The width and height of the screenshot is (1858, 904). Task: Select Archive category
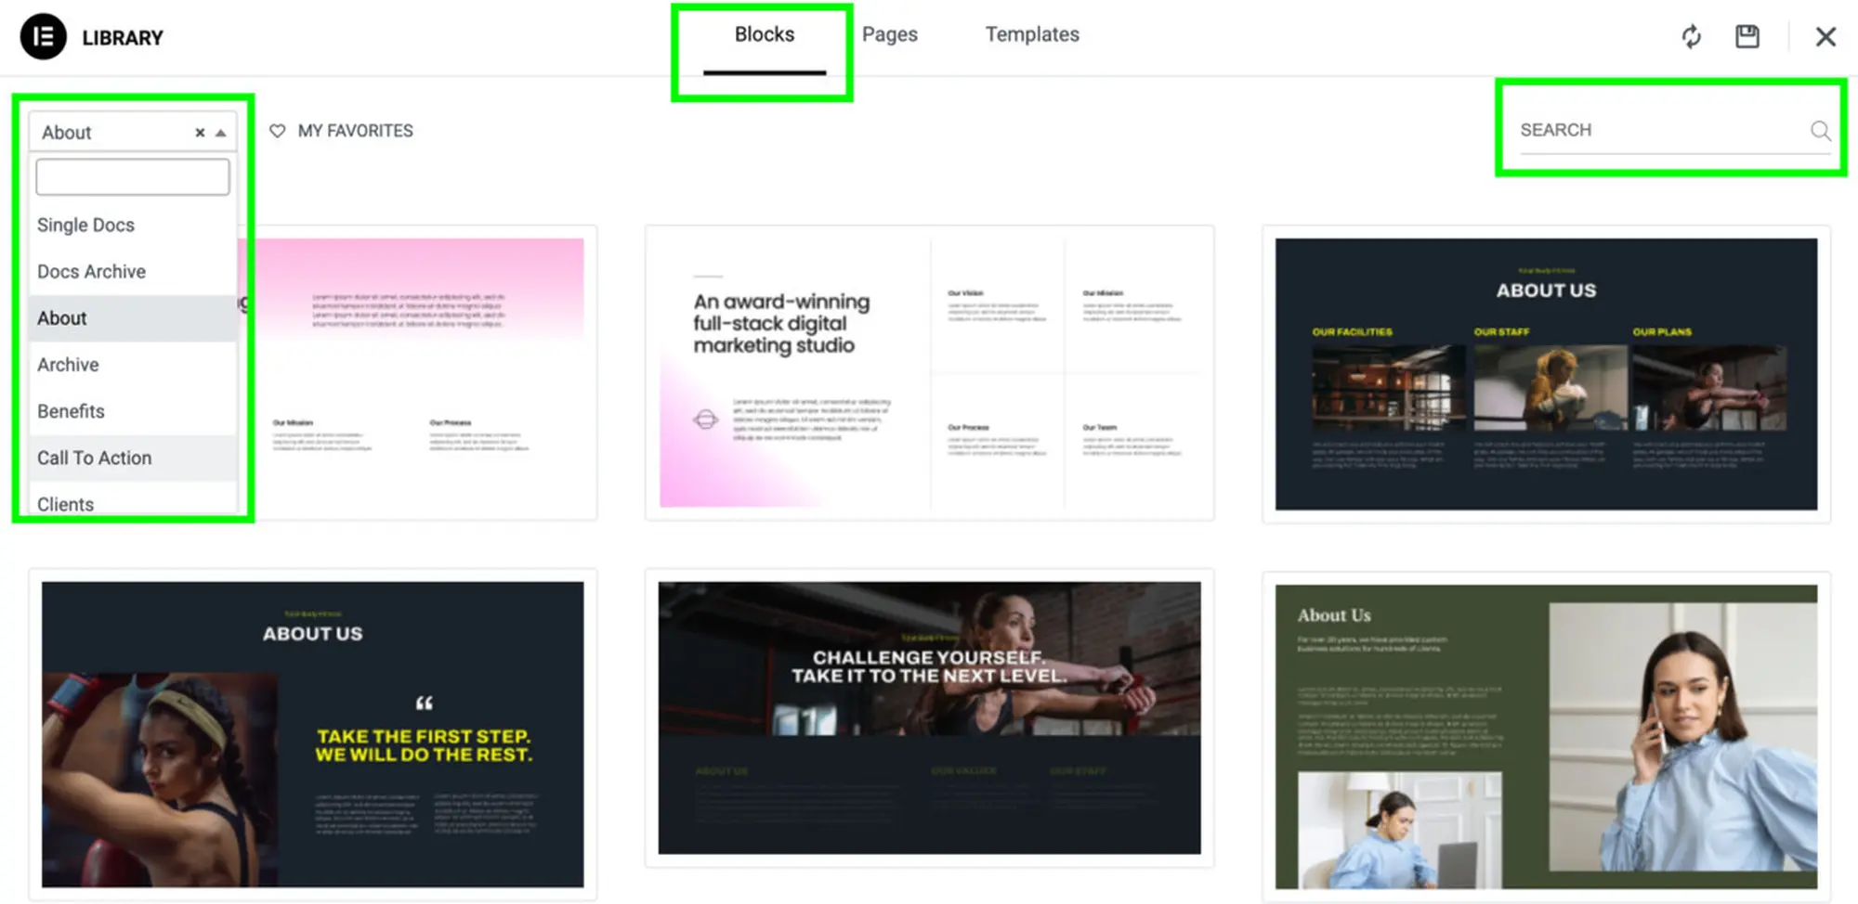(133, 365)
